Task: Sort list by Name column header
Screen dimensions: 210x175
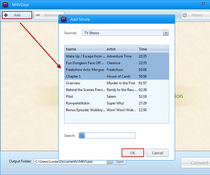Action: [85, 49]
